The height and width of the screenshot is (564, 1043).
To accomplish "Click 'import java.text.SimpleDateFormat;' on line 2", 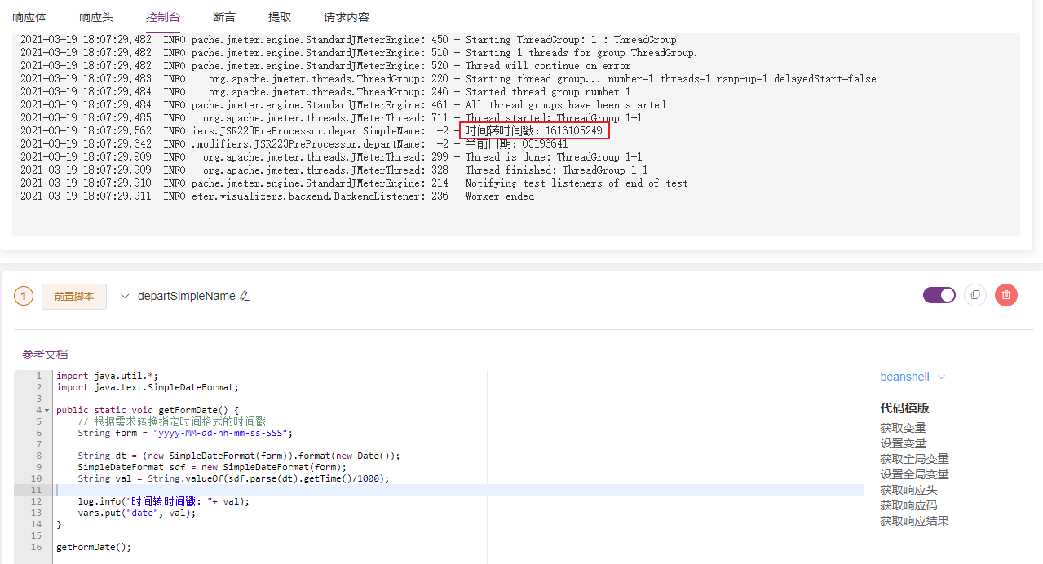I will click(148, 387).
